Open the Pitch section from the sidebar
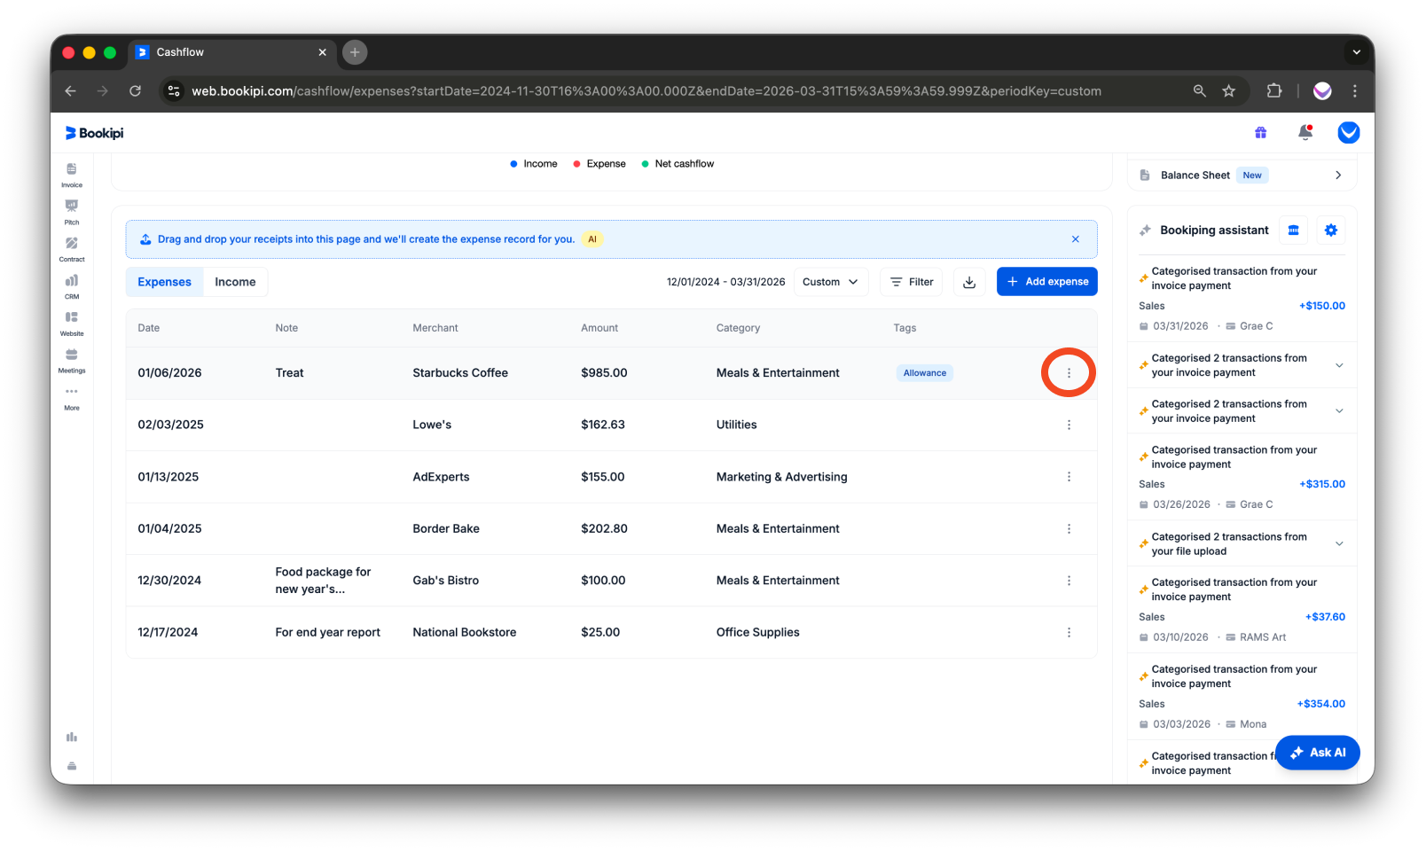 (x=72, y=212)
